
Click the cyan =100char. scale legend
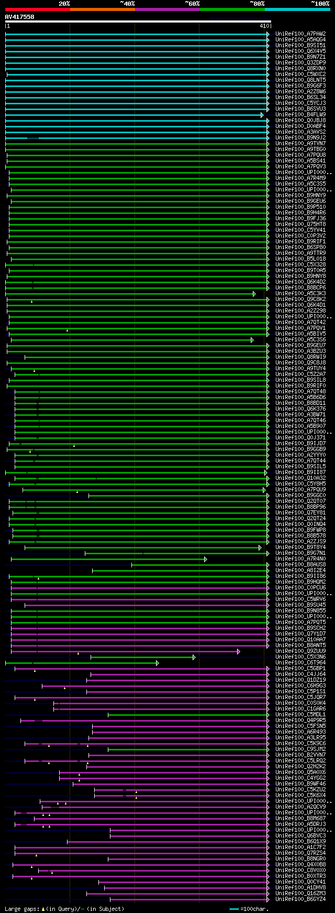(x=249, y=909)
